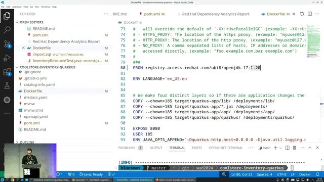Screen dimensions: 324x182
Task: Click the zoom magnifier in status bar
Action: (224, 174)
